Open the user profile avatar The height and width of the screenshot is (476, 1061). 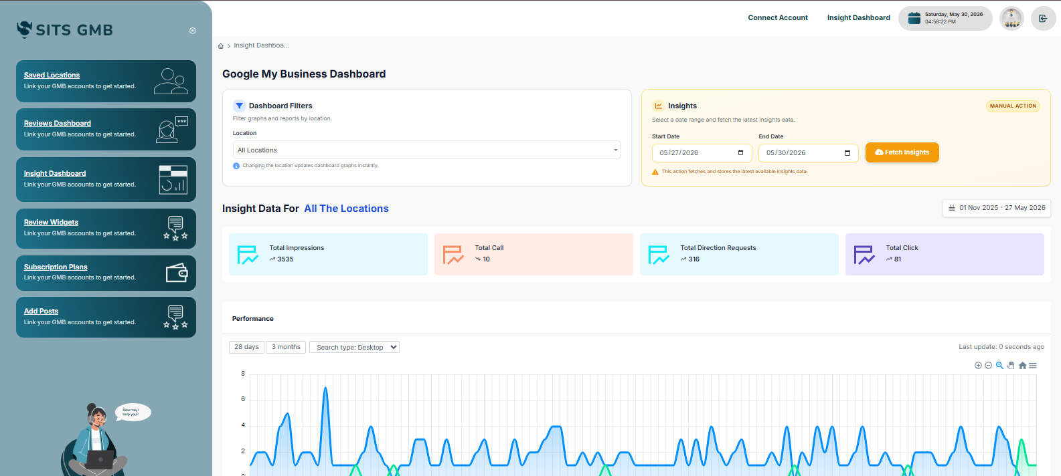pos(1011,19)
